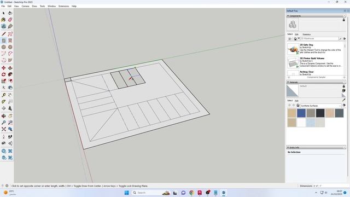This screenshot has width=350, height=197.
Task: Select the Paint Bucket tool
Action: point(4,20)
